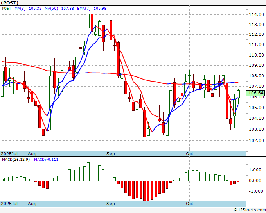Click the MA(3) legend label
The height and width of the screenshot is (213, 266).
pyautogui.click(x=20, y=9)
